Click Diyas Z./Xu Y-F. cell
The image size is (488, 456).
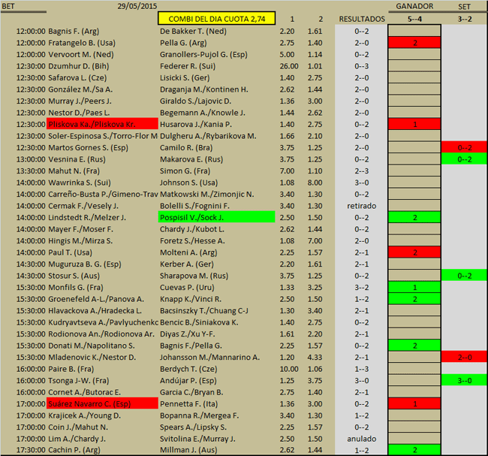(x=188, y=334)
